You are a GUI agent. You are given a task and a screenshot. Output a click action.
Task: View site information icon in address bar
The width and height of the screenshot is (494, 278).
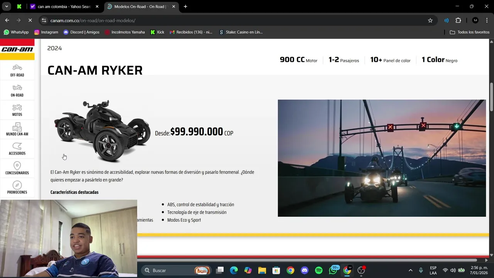(44, 20)
